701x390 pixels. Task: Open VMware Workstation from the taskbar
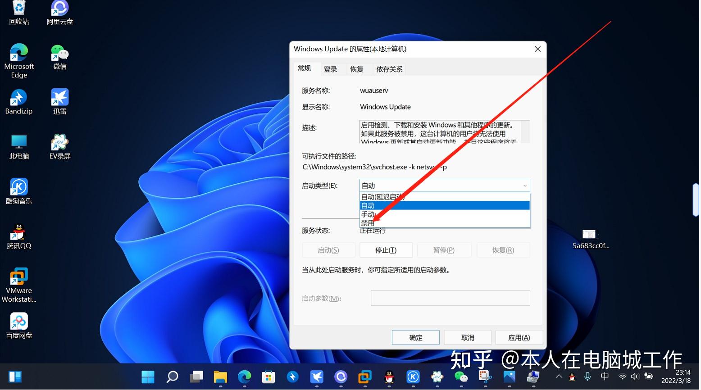[365, 376]
